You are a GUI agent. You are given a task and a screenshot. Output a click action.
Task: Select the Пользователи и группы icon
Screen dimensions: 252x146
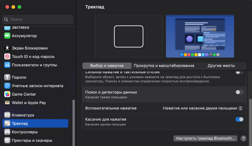coord(7,65)
